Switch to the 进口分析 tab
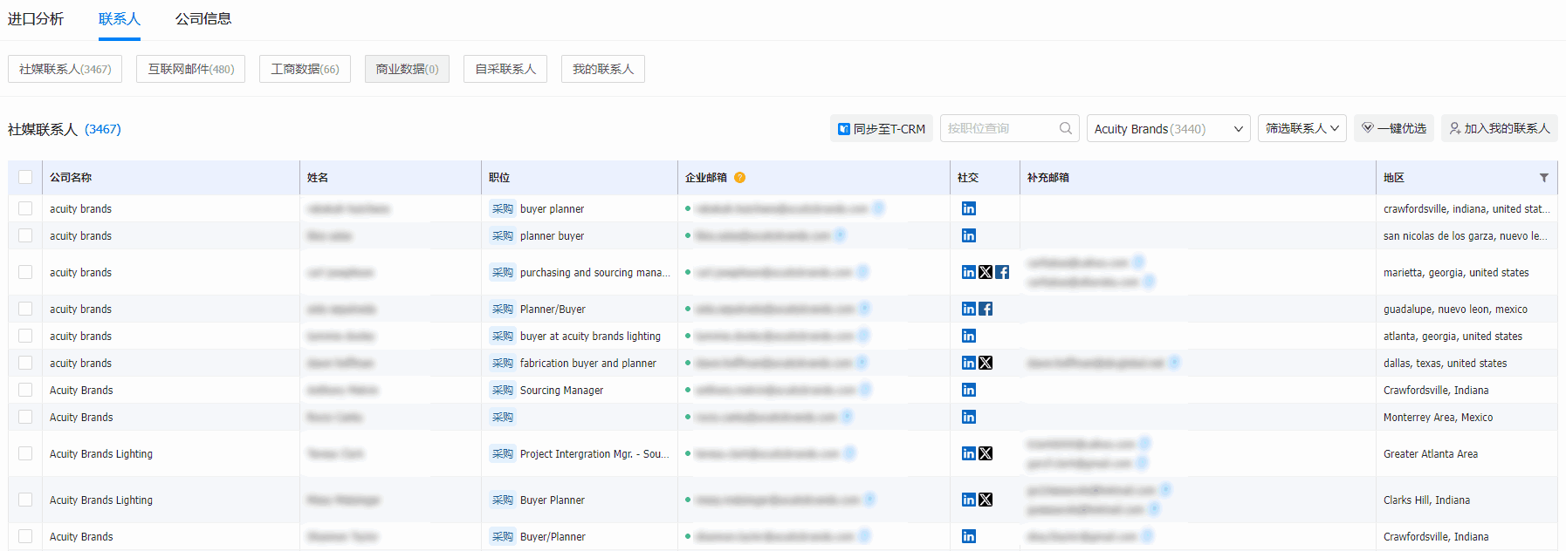The height and width of the screenshot is (551, 1566). click(x=36, y=19)
